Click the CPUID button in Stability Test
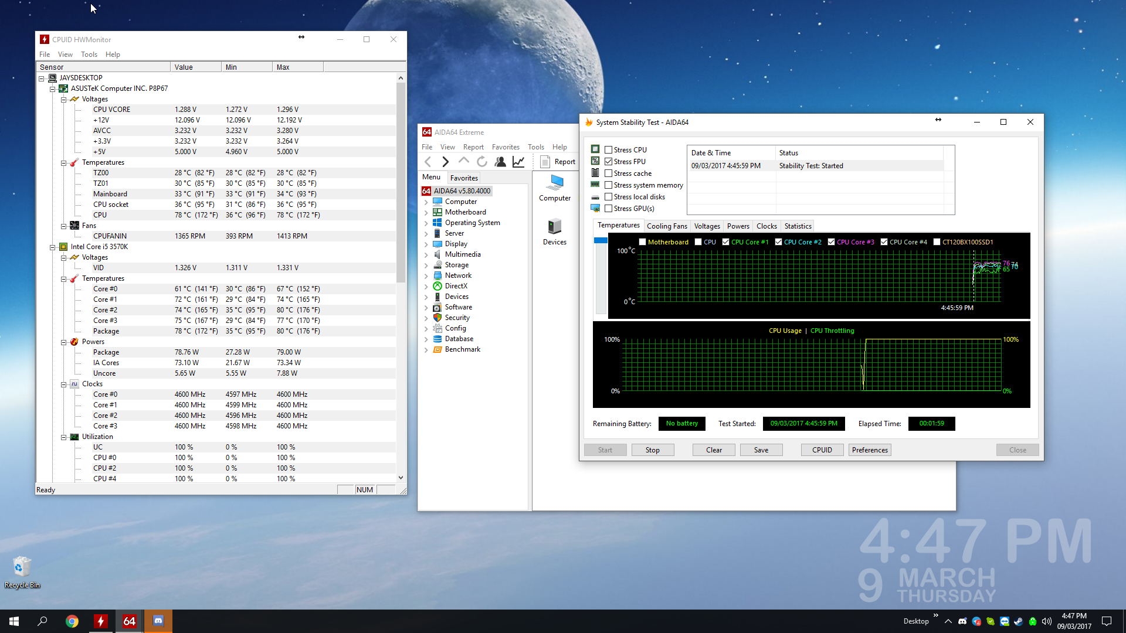 coord(822,450)
